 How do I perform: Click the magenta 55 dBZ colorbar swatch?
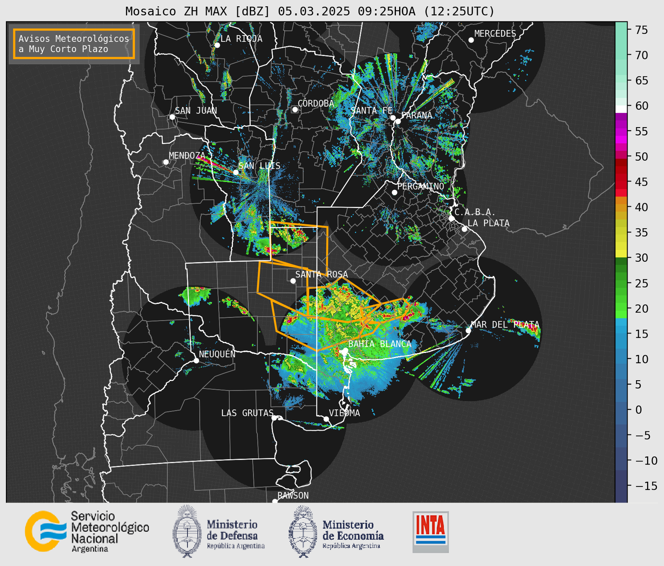pos(621,131)
